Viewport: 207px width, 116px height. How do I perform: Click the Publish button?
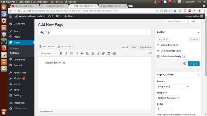[x=194, y=64]
